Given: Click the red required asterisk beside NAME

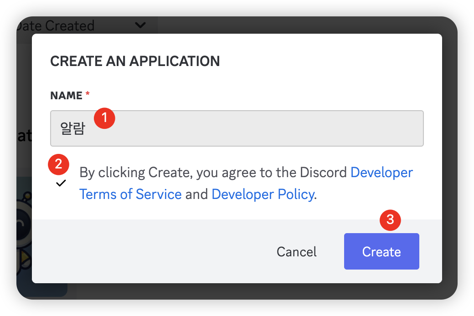Looking at the screenshot, I should [x=88, y=95].
